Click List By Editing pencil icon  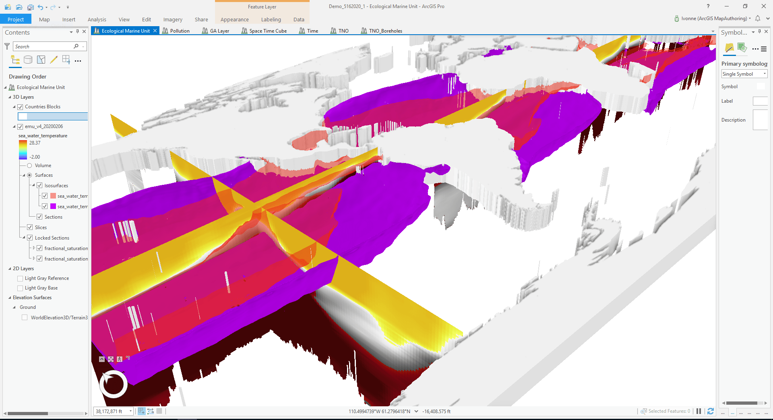pyautogui.click(x=54, y=60)
